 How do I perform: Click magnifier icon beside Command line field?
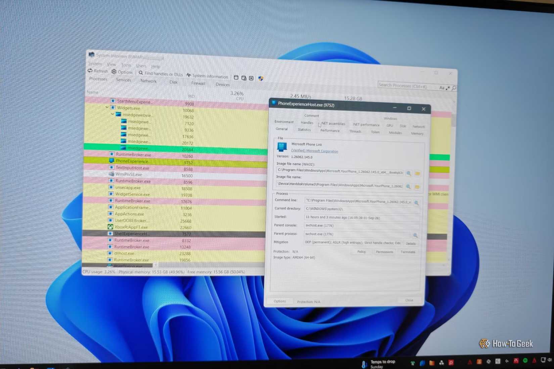[416, 203]
